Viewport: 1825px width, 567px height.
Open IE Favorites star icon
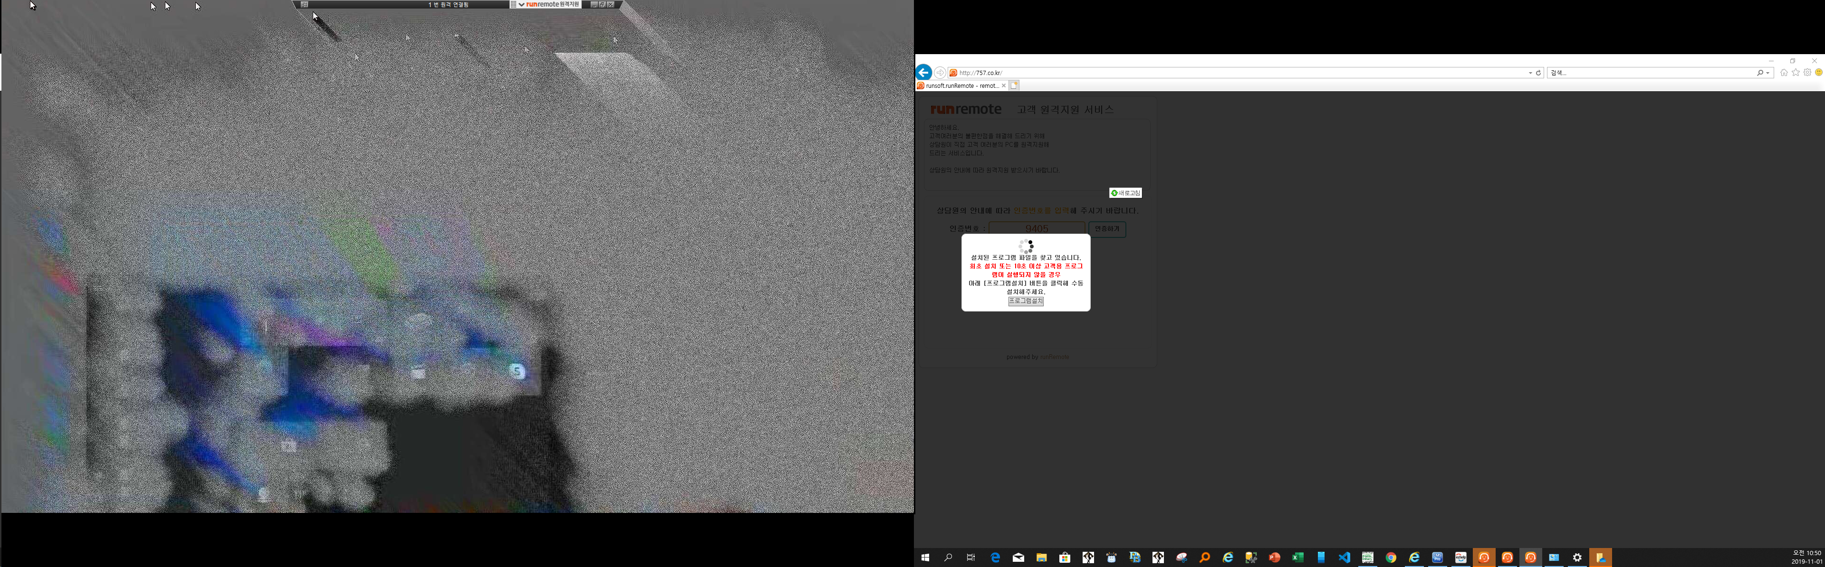1795,72
